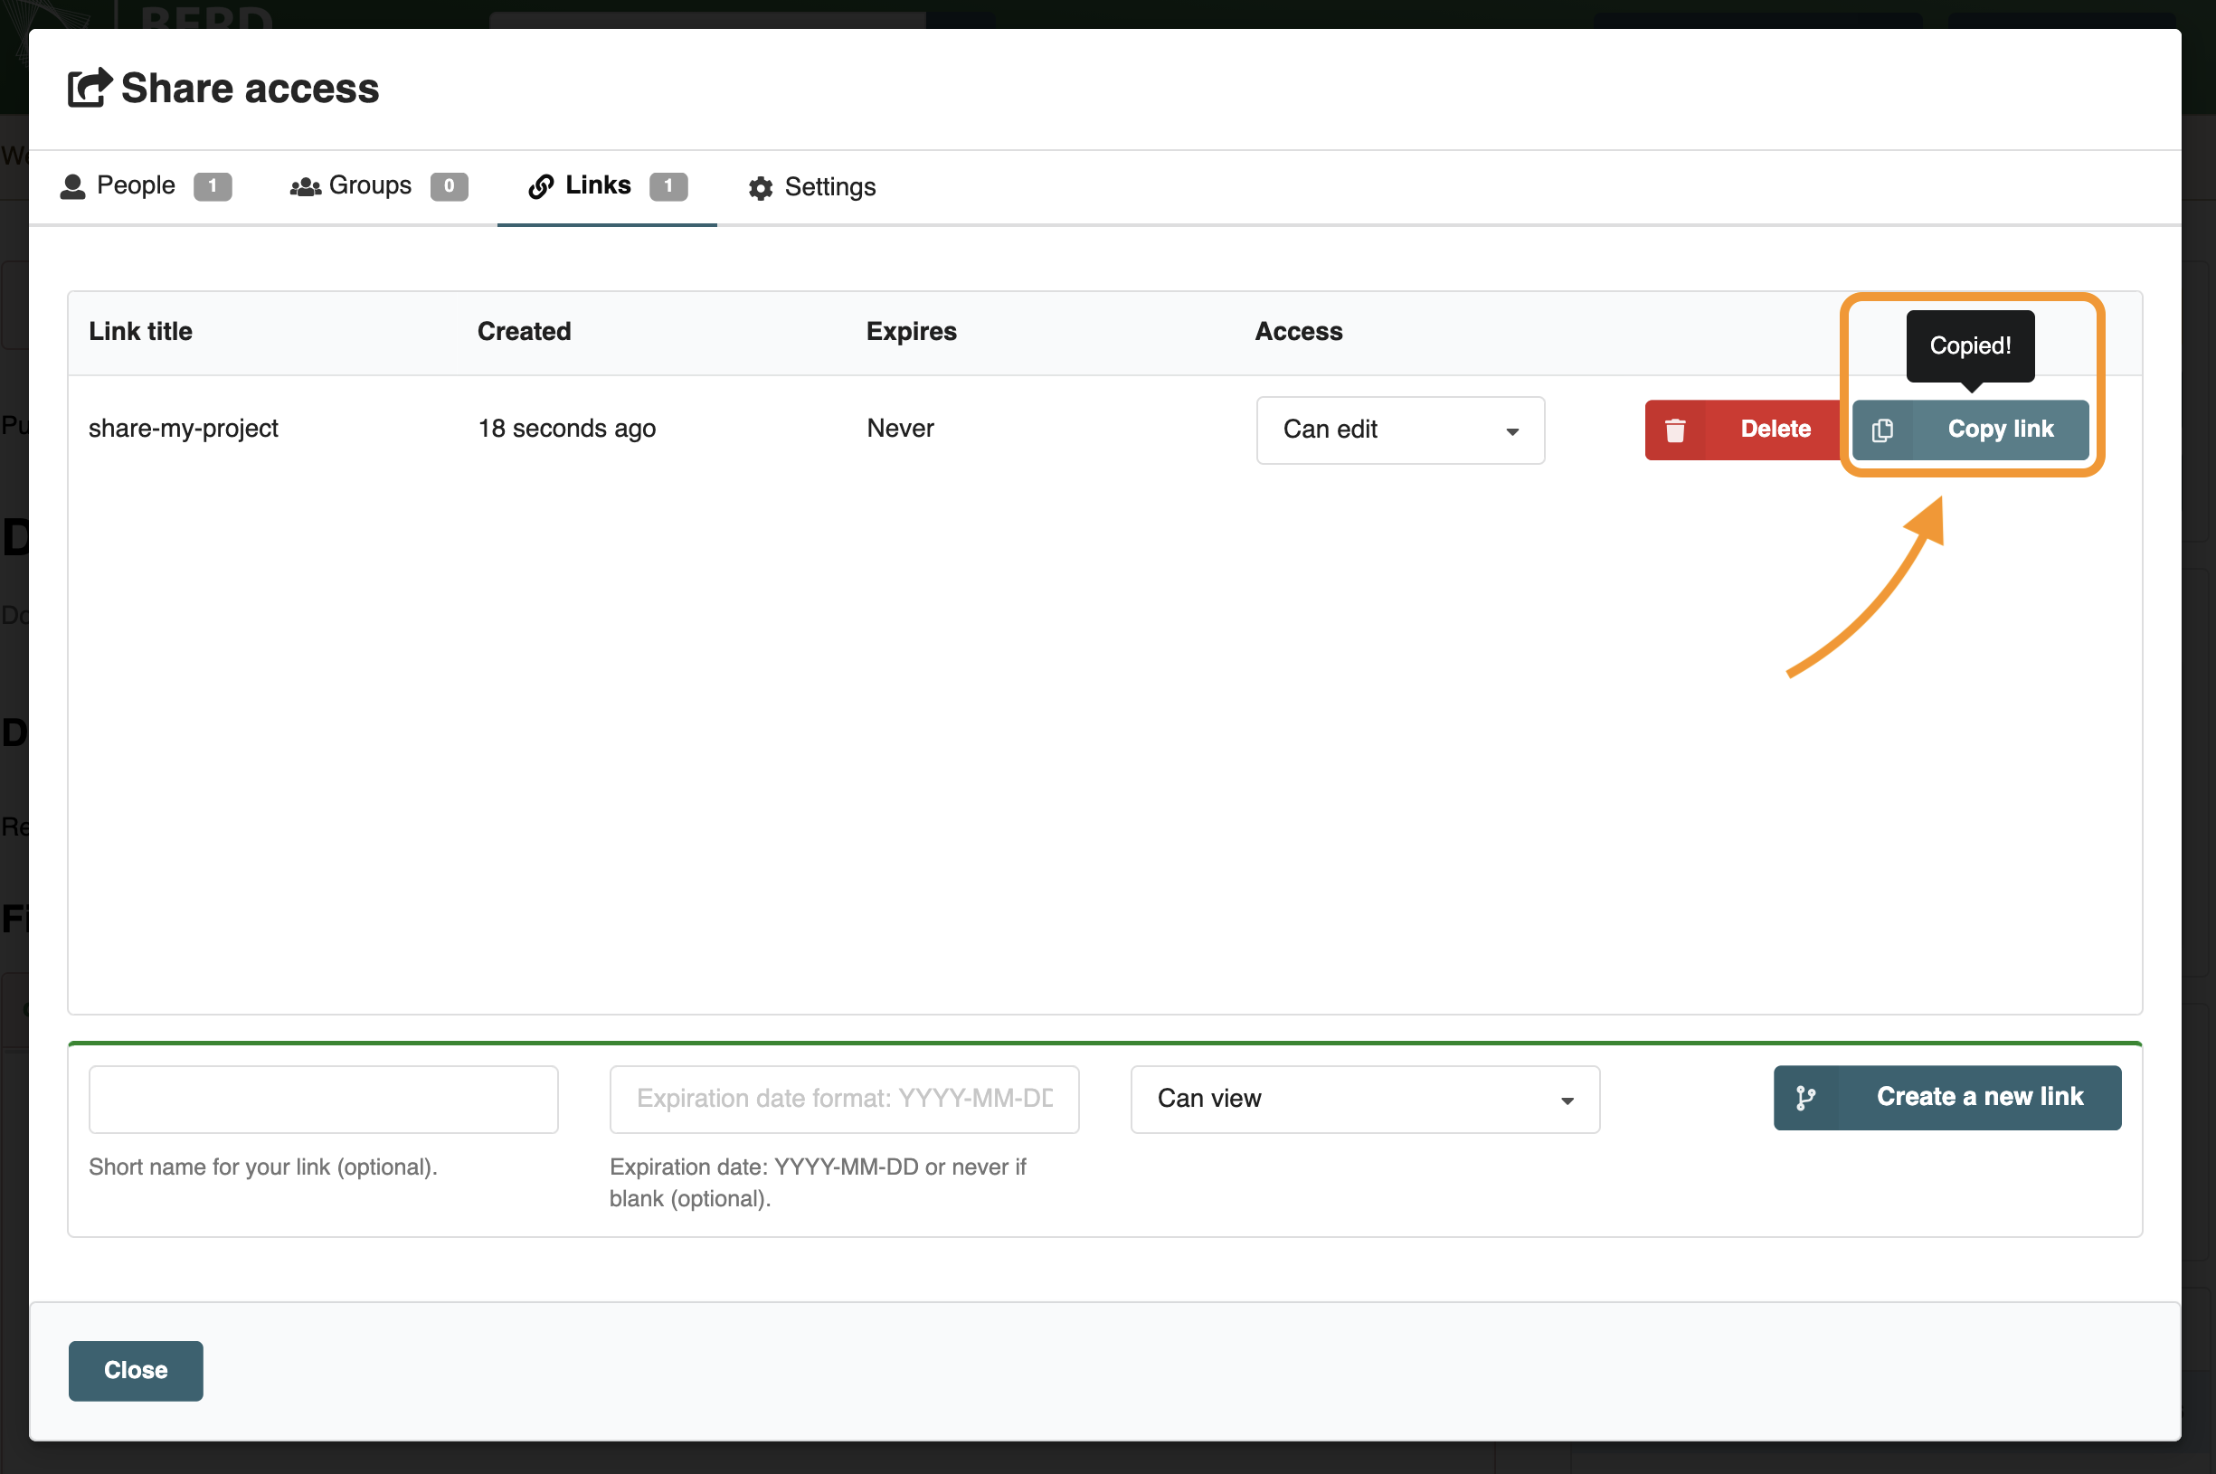Focus the expiration date input field
Image resolution: width=2216 pixels, height=1474 pixels.
pyautogui.click(x=844, y=1099)
